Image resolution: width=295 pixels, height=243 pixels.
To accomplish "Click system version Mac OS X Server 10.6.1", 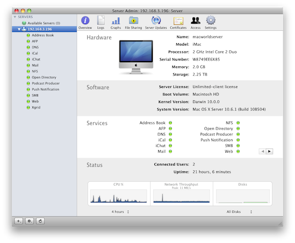I will pyautogui.click(x=229, y=109).
